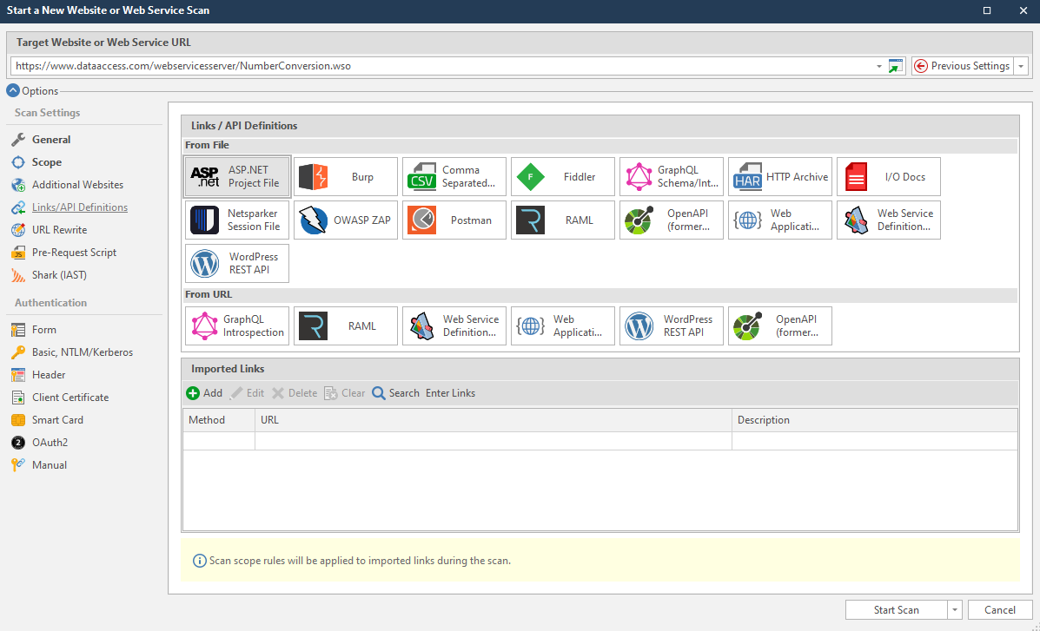Click the Cancel button
The height and width of the screenshot is (631, 1040).
pyautogui.click(x=999, y=610)
